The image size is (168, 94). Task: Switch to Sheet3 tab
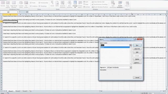coord(25,91)
